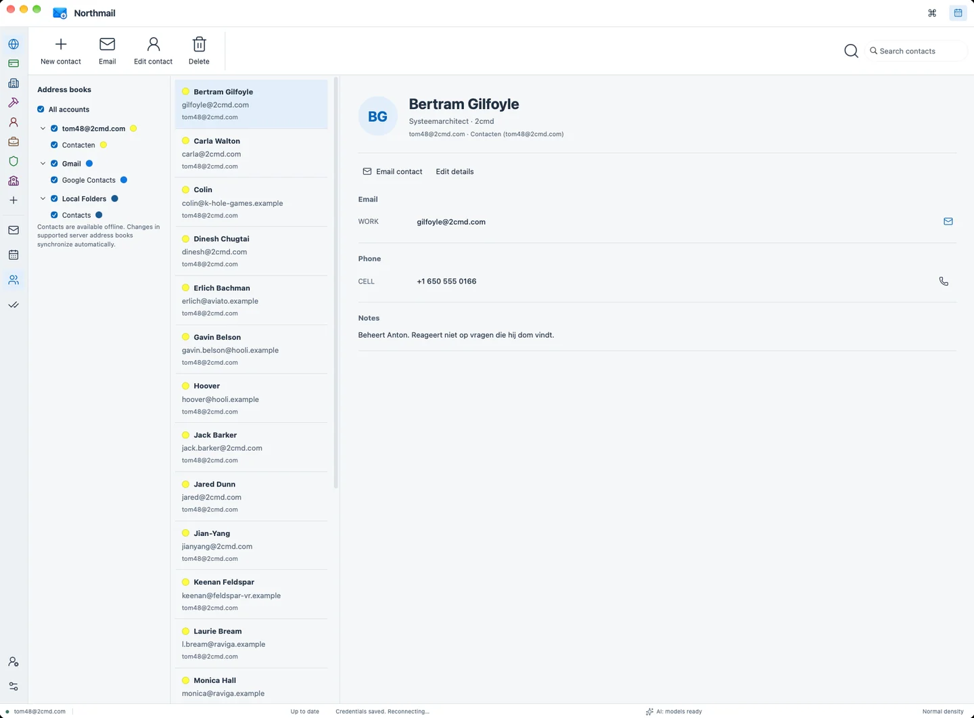Click the magnifier search icon
This screenshot has width=974, height=718.
(x=851, y=51)
